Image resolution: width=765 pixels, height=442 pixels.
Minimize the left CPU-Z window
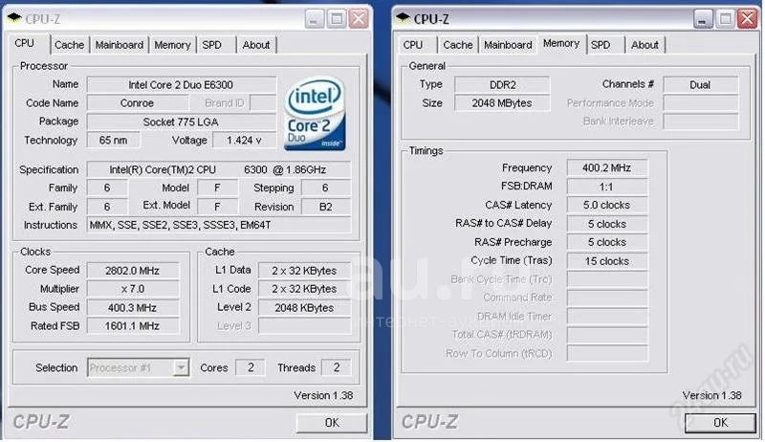click(315, 19)
